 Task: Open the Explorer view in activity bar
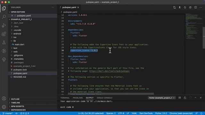[4, 8]
